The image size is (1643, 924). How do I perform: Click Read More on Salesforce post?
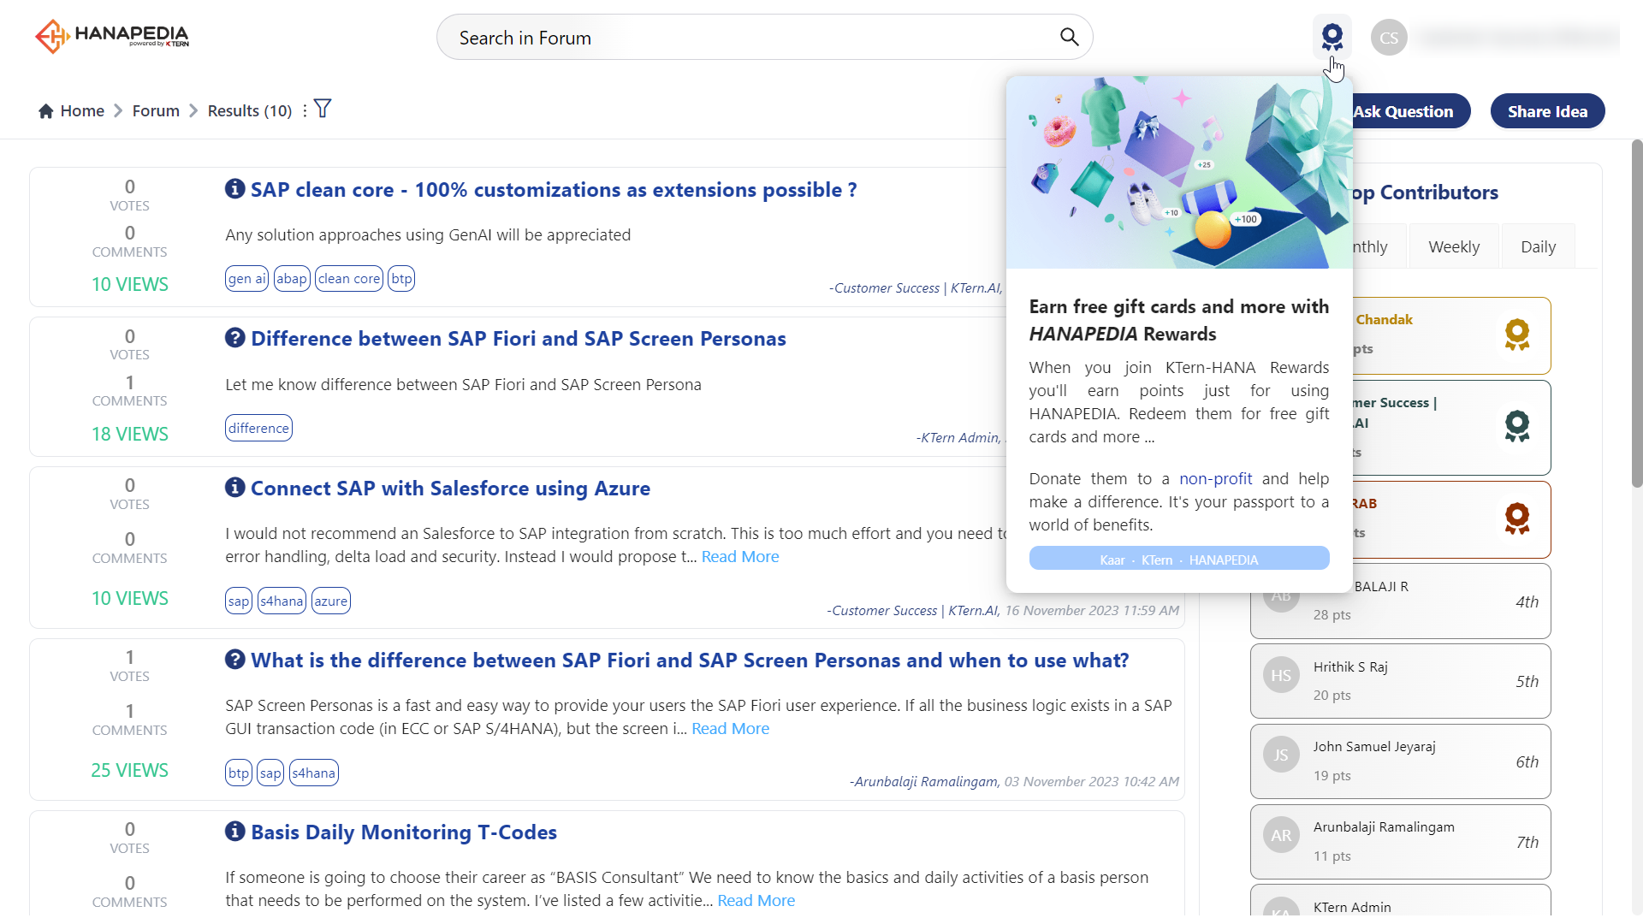pos(740,557)
